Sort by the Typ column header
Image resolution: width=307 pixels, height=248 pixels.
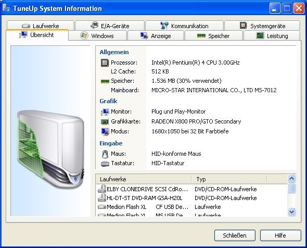tap(229, 179)
